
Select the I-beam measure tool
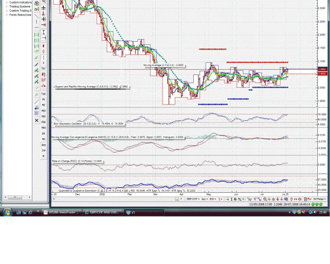pos(44,32)
